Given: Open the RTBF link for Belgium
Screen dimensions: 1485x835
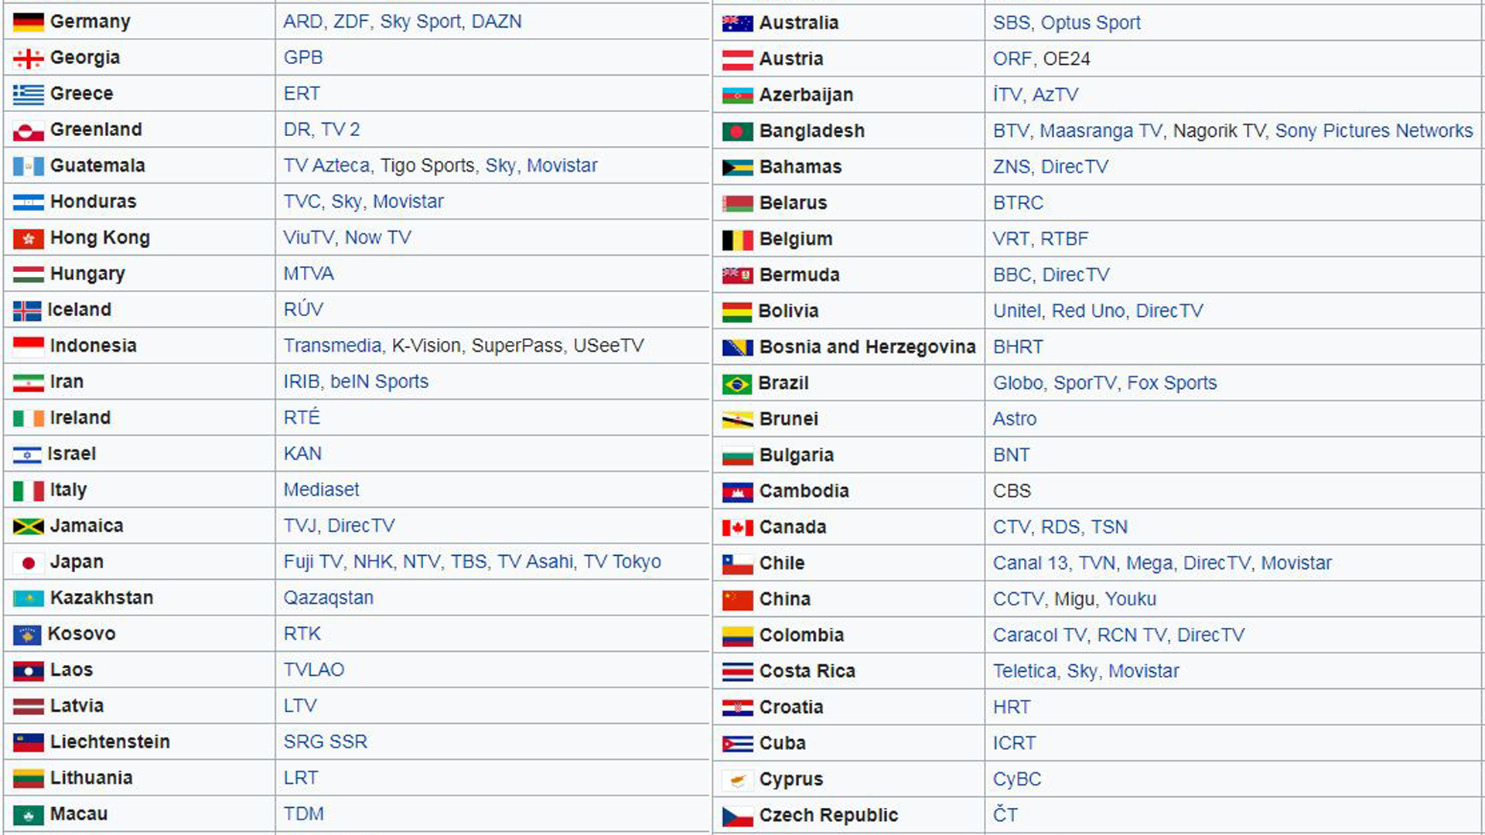Looking at the screenshot, I should pyautogui.click(x=1064, y=239).
